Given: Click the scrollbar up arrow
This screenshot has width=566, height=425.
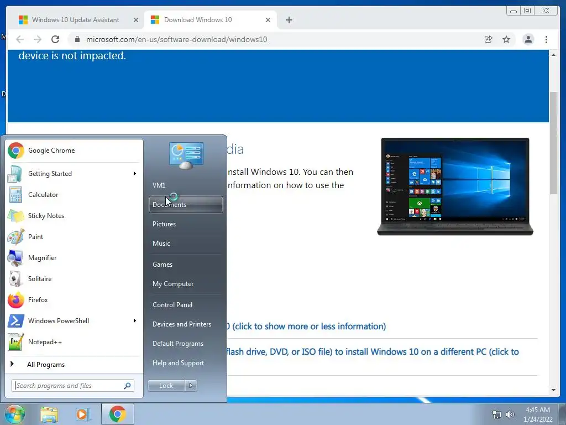Looking at the screenshot, I should [x=553, y=55].
